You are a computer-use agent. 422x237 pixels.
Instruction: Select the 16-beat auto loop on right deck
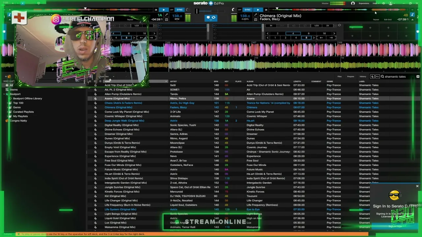324,33
